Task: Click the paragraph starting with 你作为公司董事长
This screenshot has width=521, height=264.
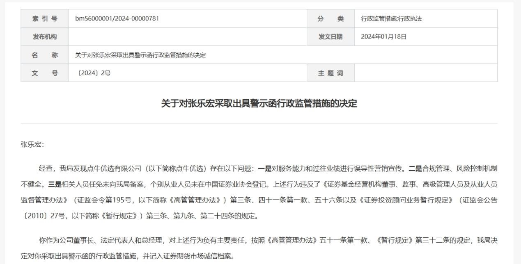Action: [259, 240]
